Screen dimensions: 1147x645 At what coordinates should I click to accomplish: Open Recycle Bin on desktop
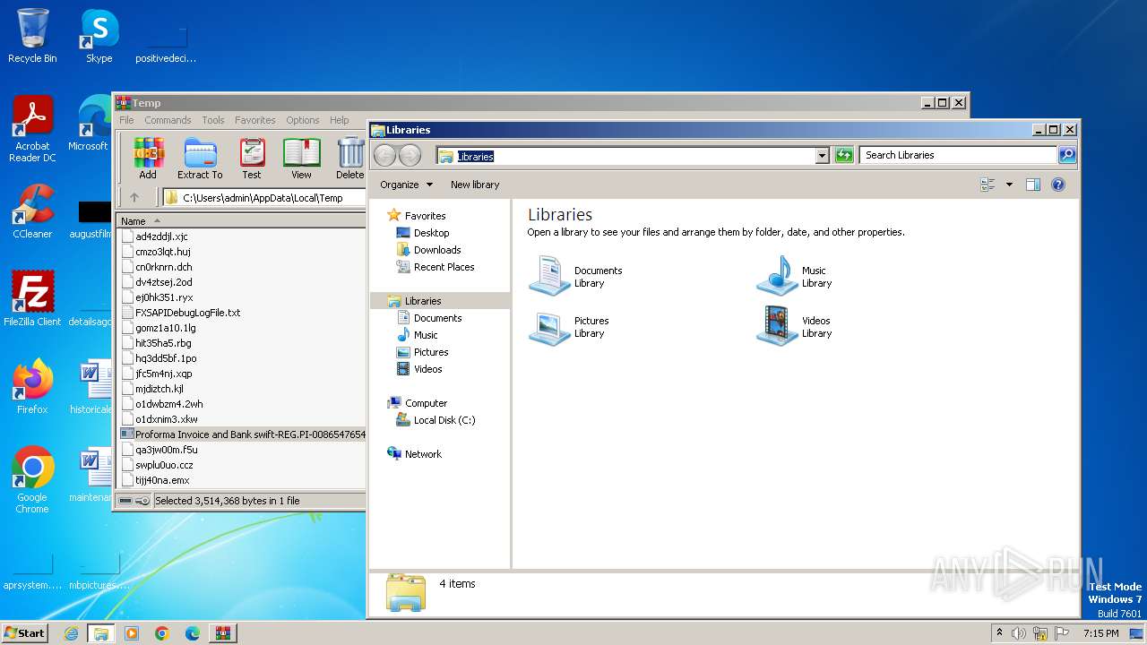click(x=32, y=36)
